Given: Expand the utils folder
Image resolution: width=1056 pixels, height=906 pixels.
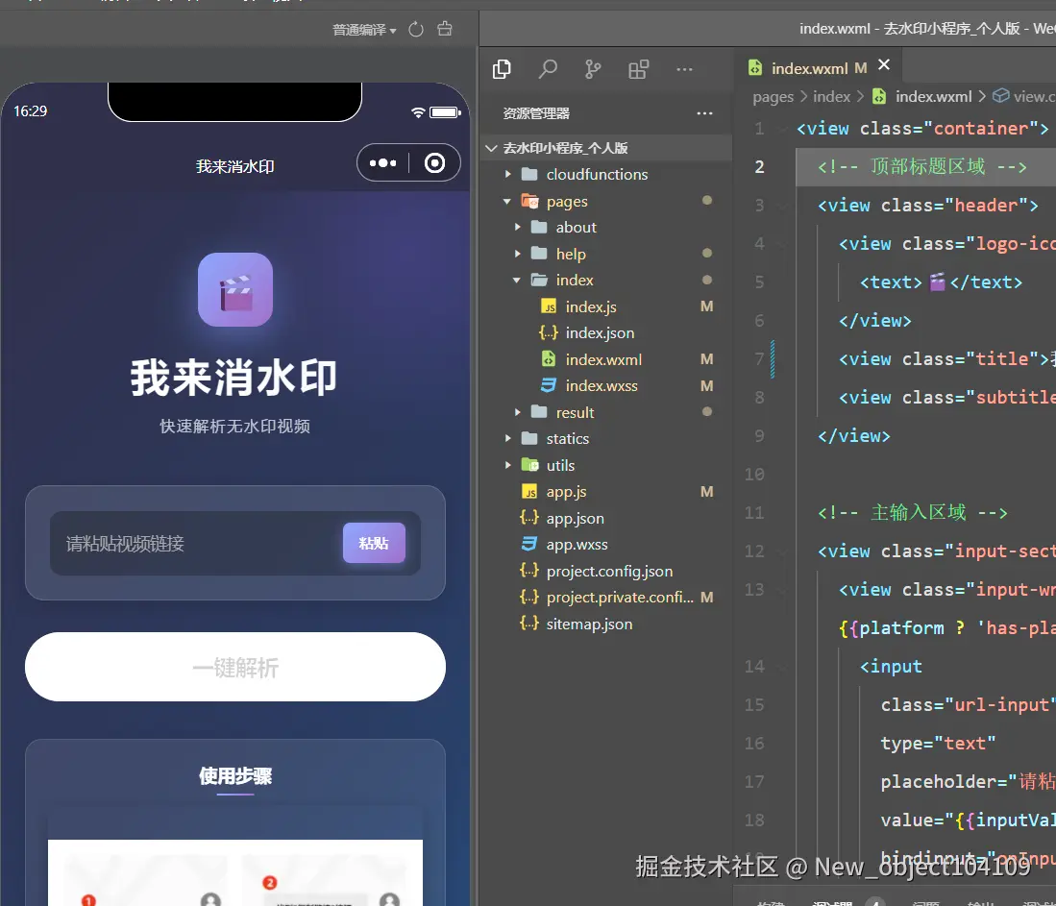Looking at the screenshot, I should [508, 465].
